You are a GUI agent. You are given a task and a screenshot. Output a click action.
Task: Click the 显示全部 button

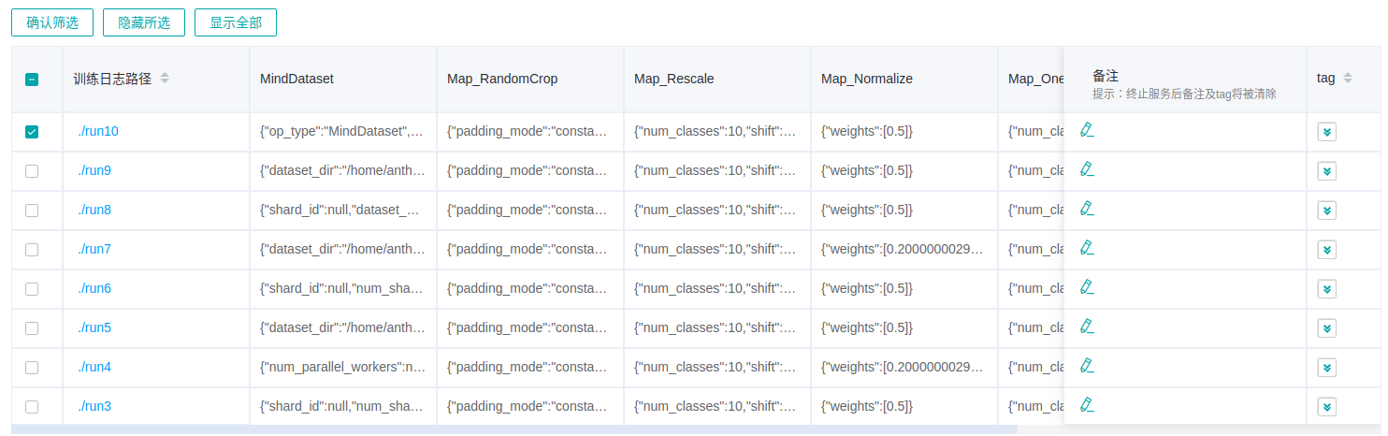(236, 22)
